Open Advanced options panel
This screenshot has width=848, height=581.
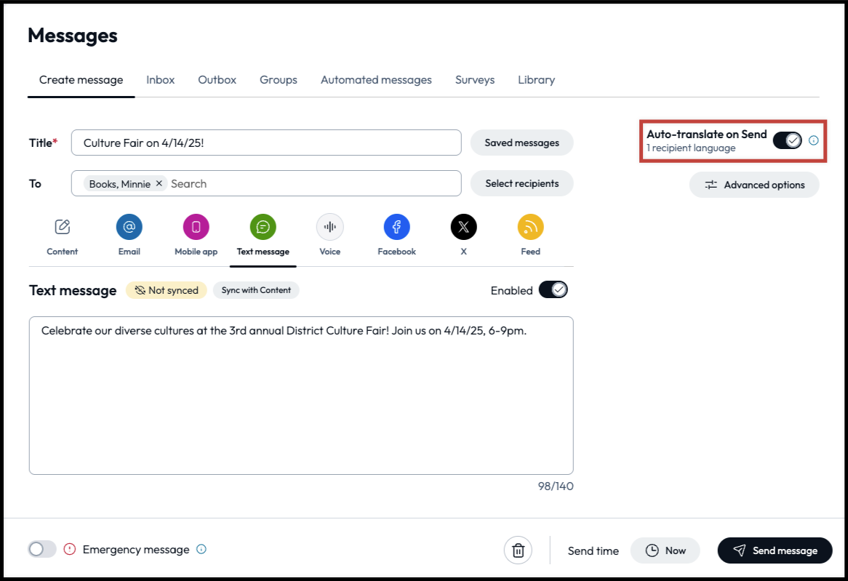click(x=754, y=185)
